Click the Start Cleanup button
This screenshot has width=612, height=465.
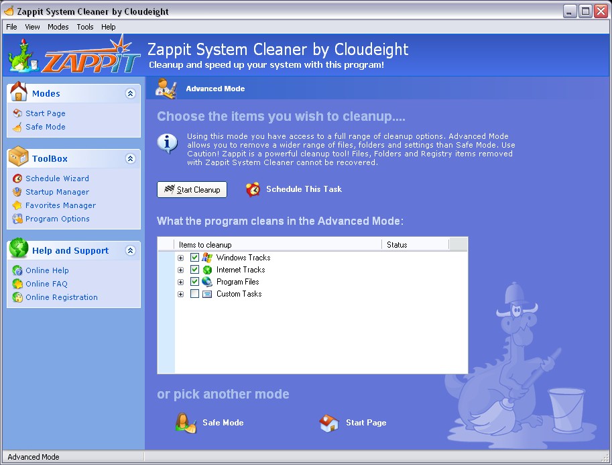[x=192, y=189]
